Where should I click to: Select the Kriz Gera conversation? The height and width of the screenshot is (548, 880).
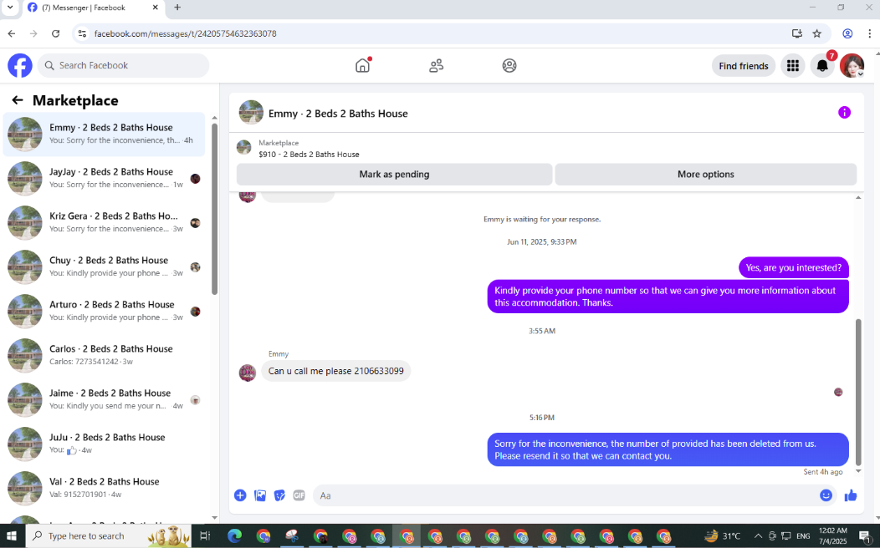[x=105, y=222]
